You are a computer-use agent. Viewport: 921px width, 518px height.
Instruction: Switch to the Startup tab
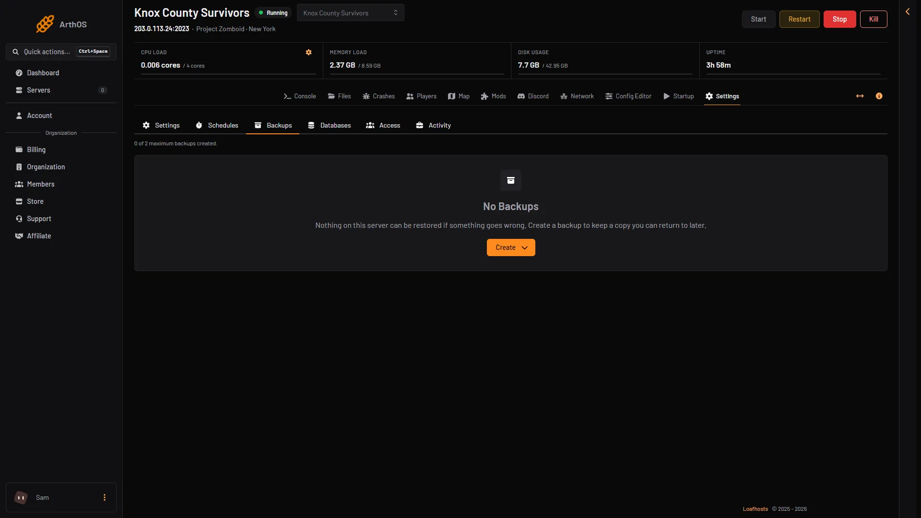coord(679,96)
